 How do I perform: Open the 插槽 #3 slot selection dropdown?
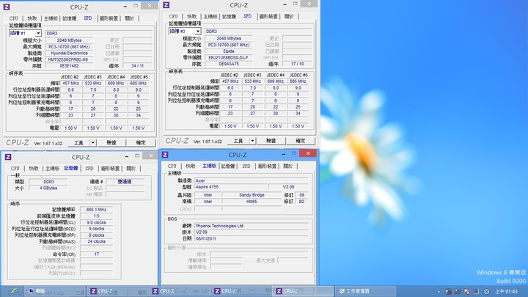click(198, 31)
